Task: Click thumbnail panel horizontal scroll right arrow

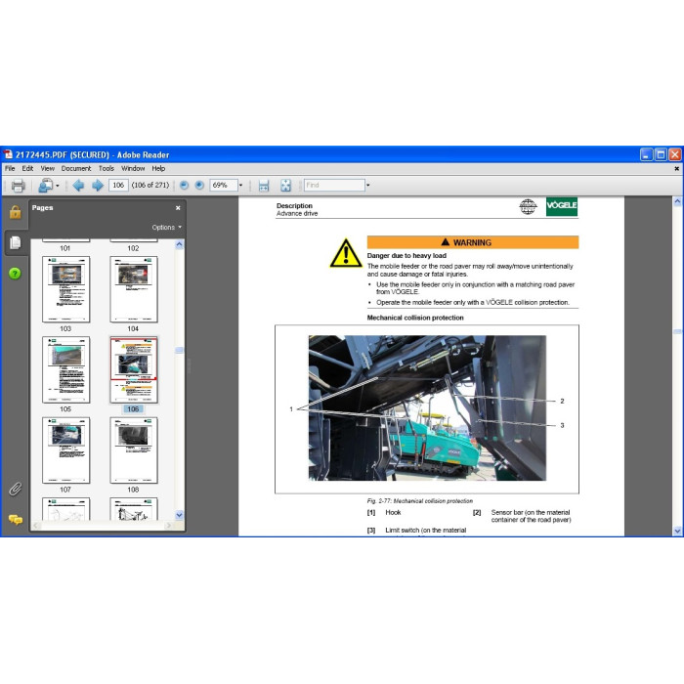Action: point(169,526)
